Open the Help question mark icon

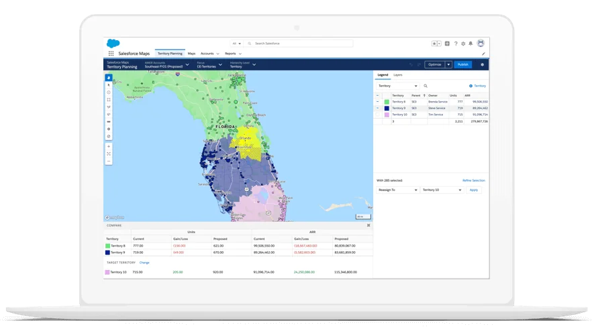pos(456,44)
